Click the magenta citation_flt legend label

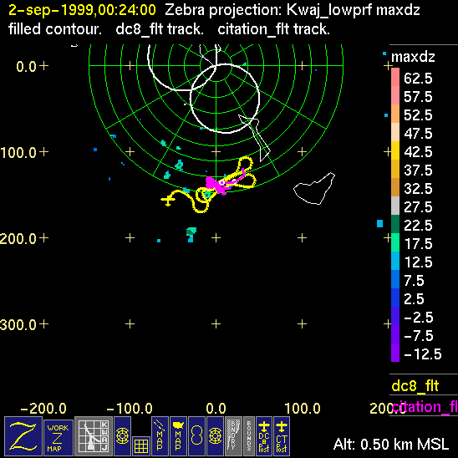click(425, 406)
